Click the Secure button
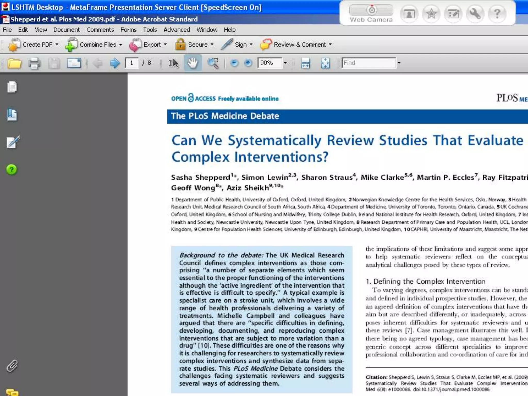This screenshot has width=528, height=396. pyautogui.click(x=194, y=45)
